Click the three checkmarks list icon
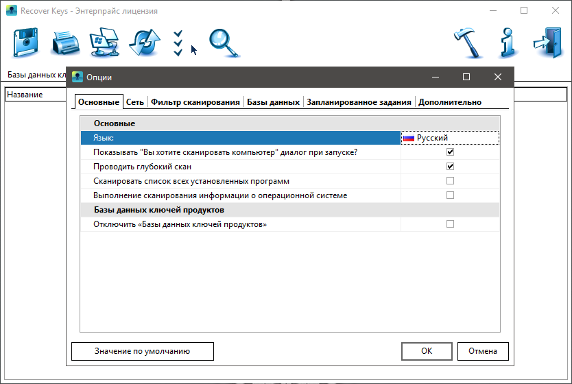 click(178, 43)
